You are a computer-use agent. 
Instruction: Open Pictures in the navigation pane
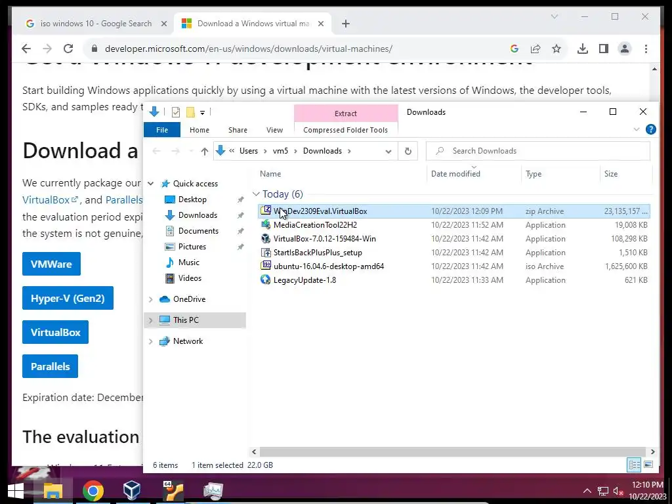(x=192, y=247)
